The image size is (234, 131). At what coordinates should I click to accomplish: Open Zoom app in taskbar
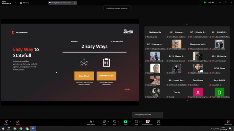pyautogui.click(x=33, y=128)
